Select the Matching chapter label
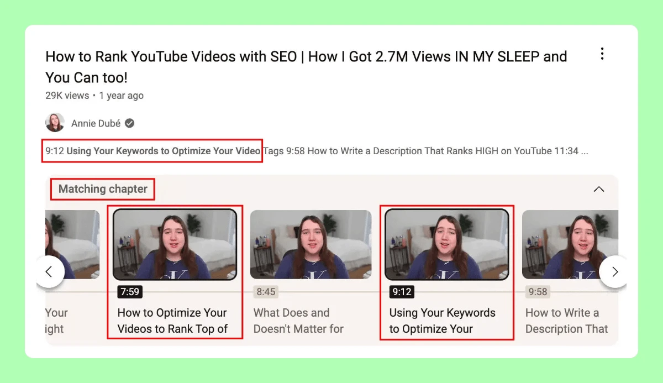Screen dimensions: 663x383 point(102,189)
